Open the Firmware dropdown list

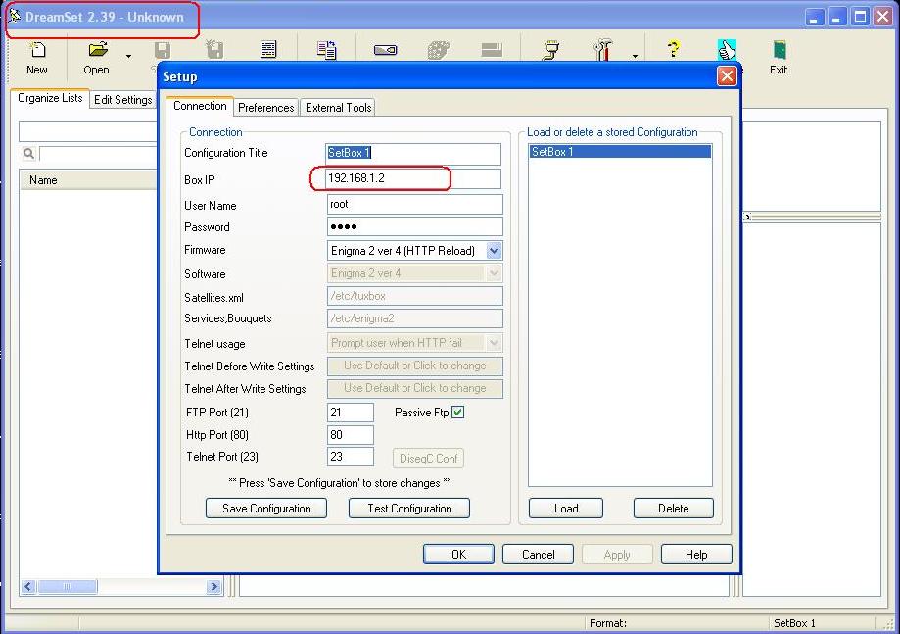click(494, 251)
